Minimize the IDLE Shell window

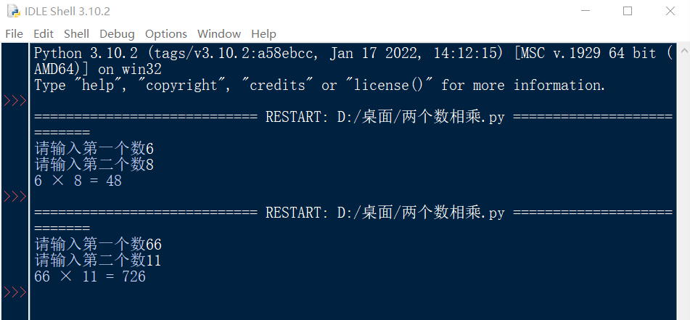(586, 11)
